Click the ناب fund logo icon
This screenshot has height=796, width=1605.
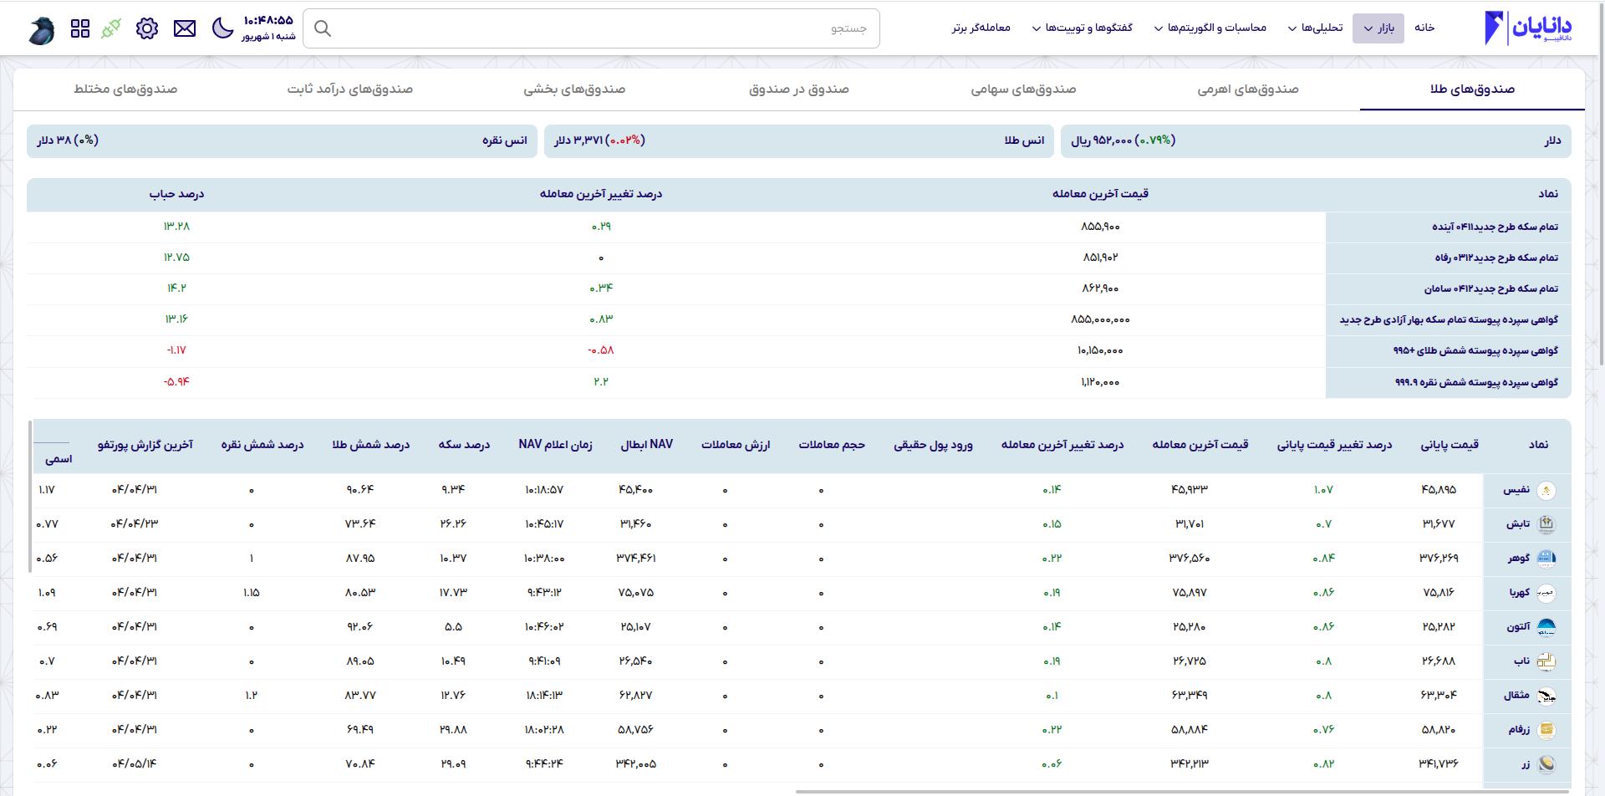tap(1546, 661)
